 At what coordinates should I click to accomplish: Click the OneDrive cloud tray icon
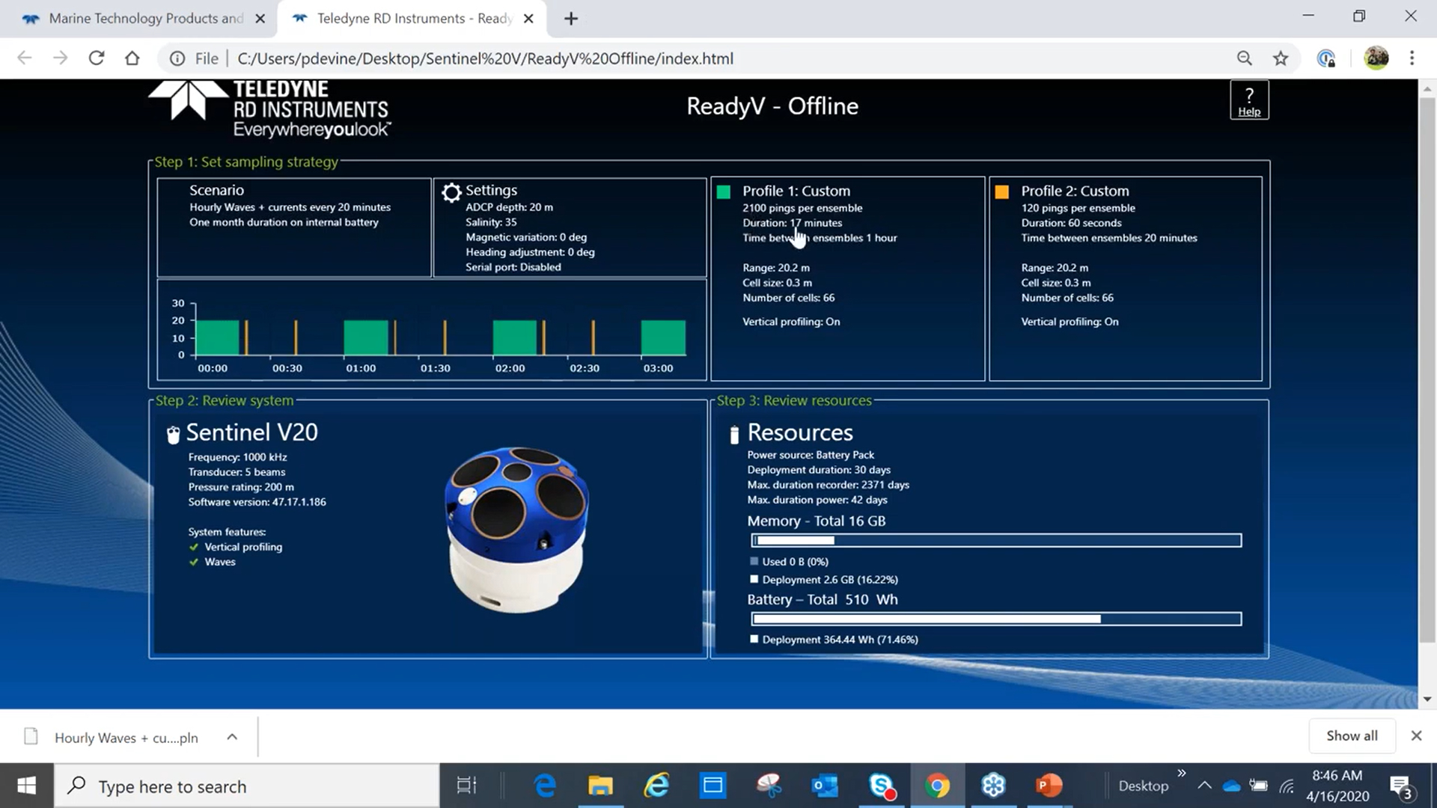(1231, 786)
